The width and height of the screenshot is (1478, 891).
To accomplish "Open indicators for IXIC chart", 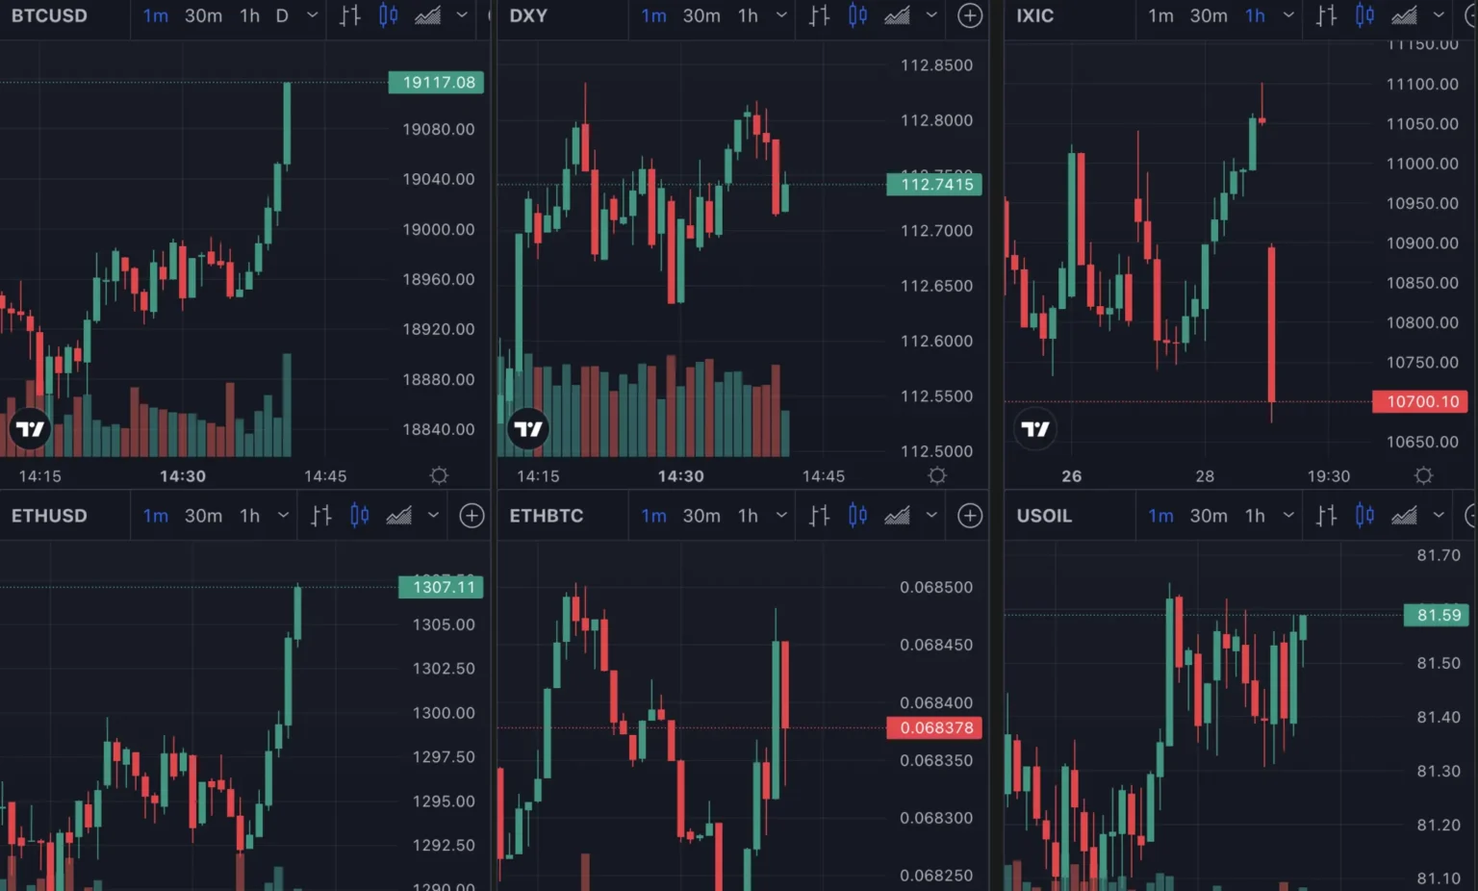I will coord(1404,15).
